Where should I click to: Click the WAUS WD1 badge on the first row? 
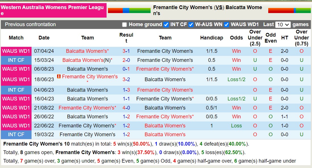[16, 51]
